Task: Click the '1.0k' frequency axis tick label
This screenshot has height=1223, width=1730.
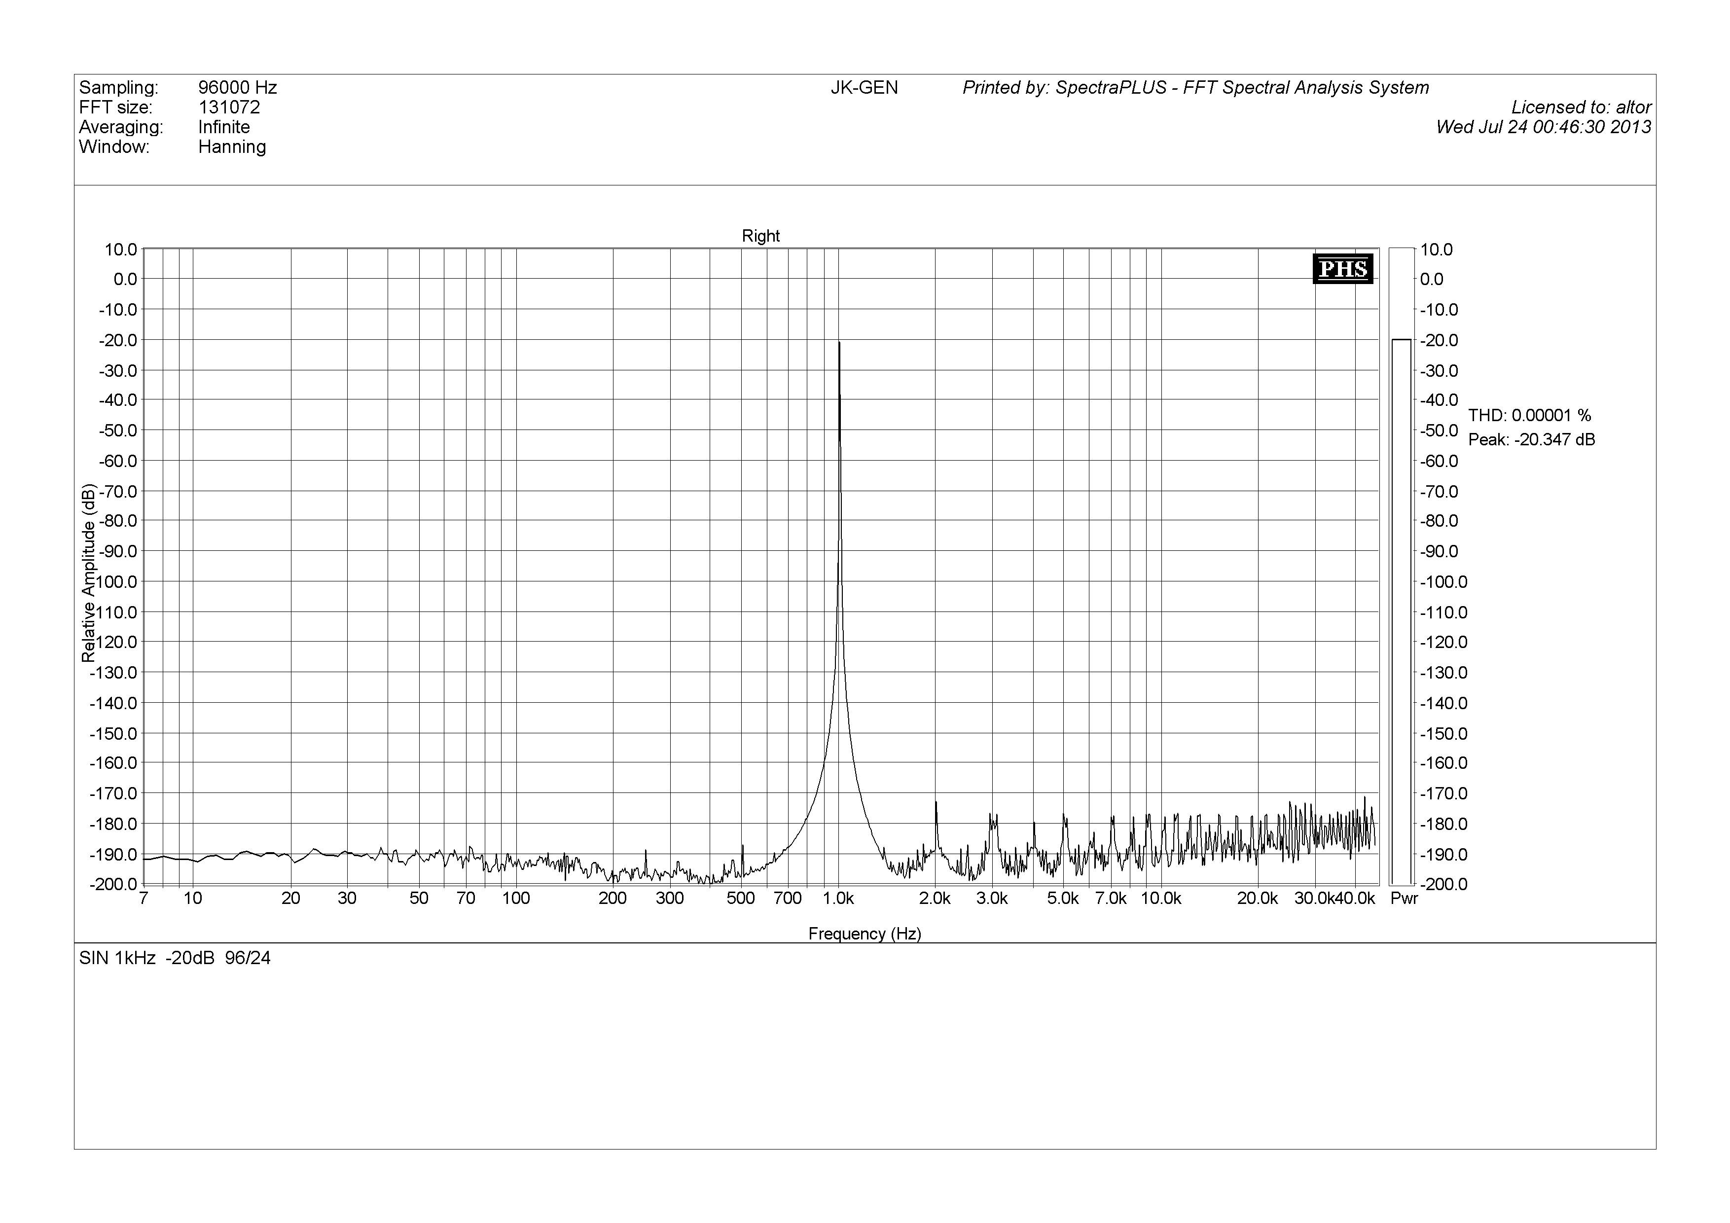Action: (x=839, y=898)
